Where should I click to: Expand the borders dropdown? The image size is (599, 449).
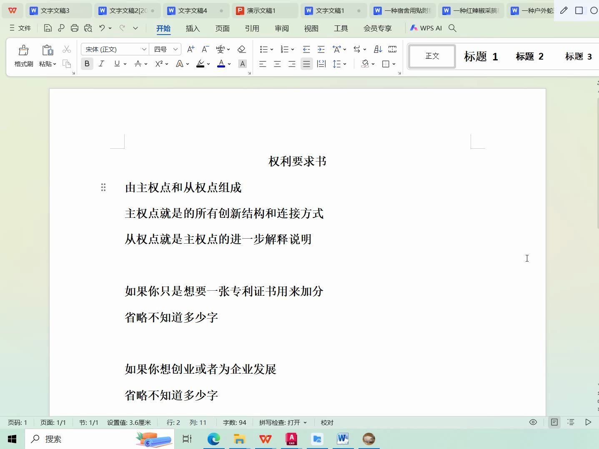(393, 64)
